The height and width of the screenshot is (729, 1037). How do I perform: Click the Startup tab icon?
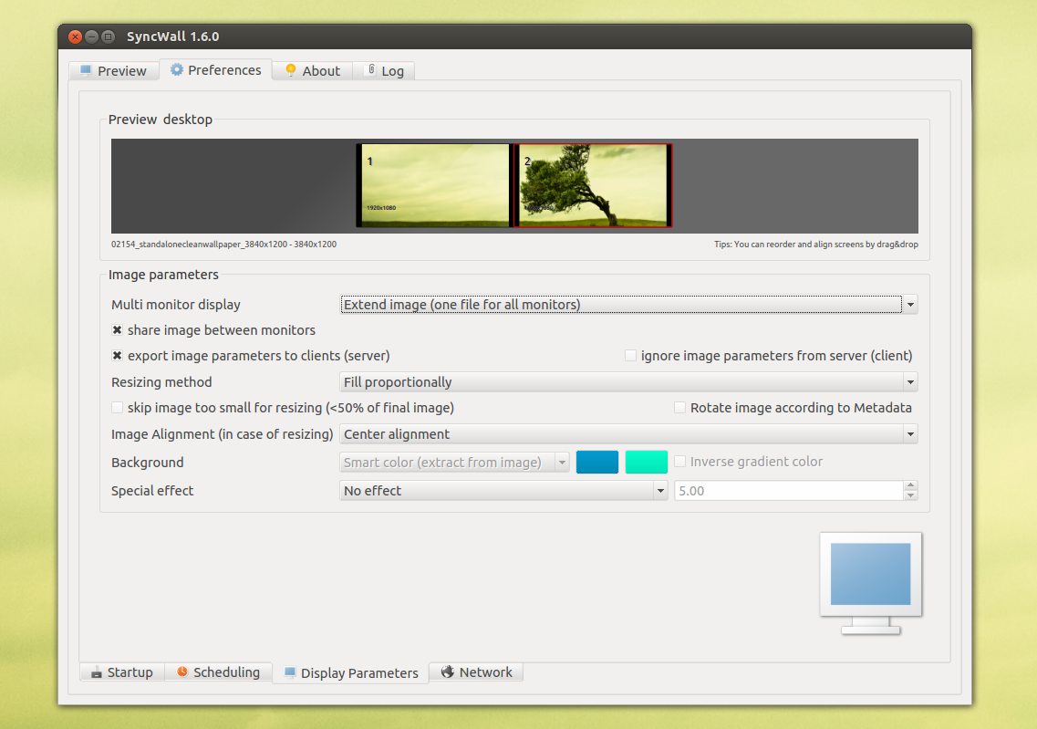(x=96, y=672)
